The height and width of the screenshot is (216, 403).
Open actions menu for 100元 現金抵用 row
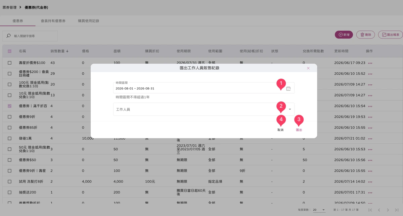pyautogui.click(x=370, y=85)
